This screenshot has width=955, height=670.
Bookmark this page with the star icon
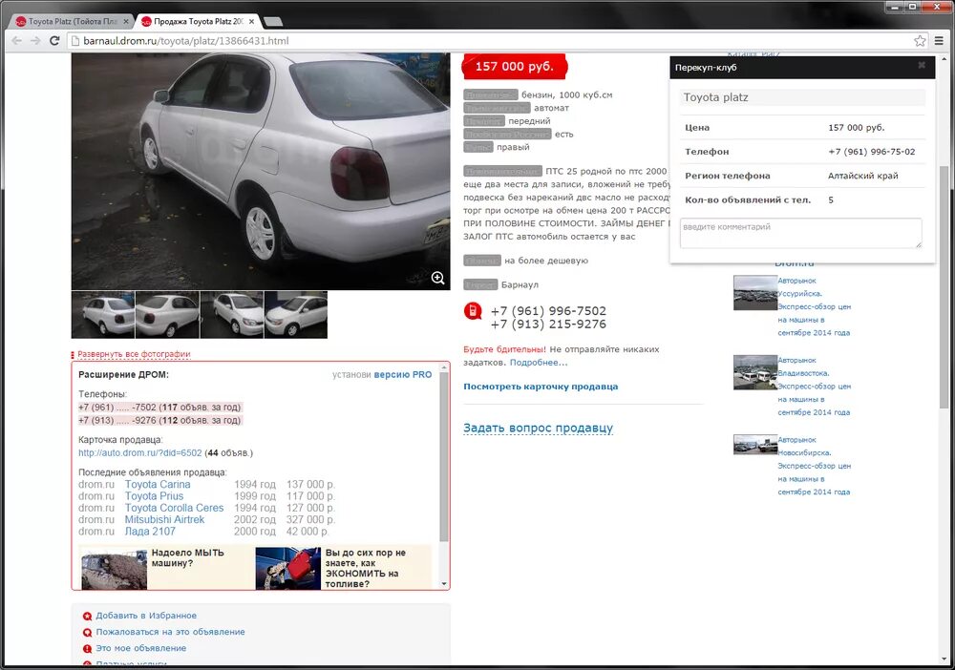[920, 41]
